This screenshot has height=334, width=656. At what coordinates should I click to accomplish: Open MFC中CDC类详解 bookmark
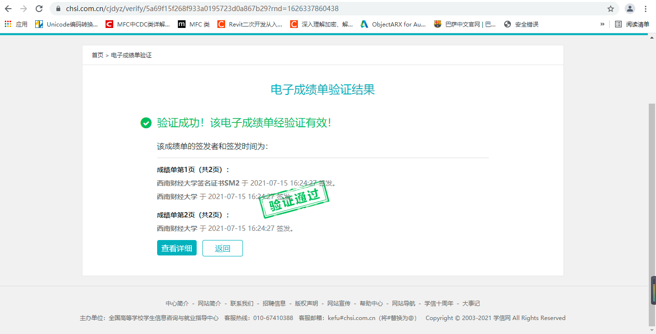[138, 24]
